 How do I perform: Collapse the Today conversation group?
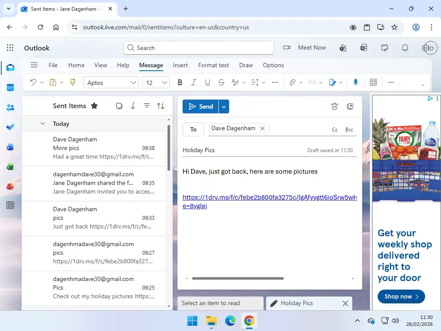point(42,123)
